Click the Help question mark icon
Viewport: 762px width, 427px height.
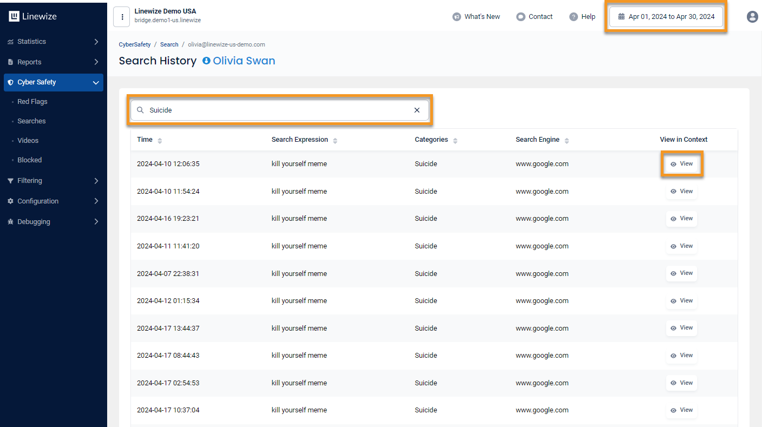[x=574, y=17]
